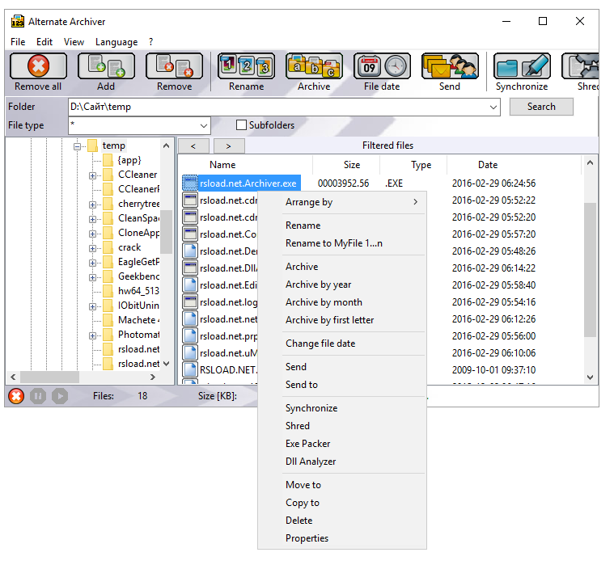Click the next > navigation button

229,146
